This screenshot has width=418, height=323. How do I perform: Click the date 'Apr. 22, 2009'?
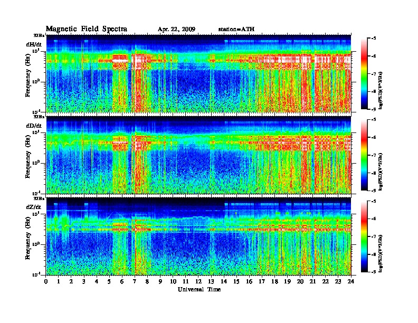pos(176,30)
